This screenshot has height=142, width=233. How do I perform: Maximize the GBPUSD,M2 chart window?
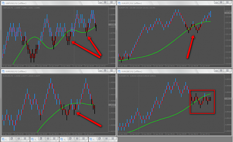point(105,2)
